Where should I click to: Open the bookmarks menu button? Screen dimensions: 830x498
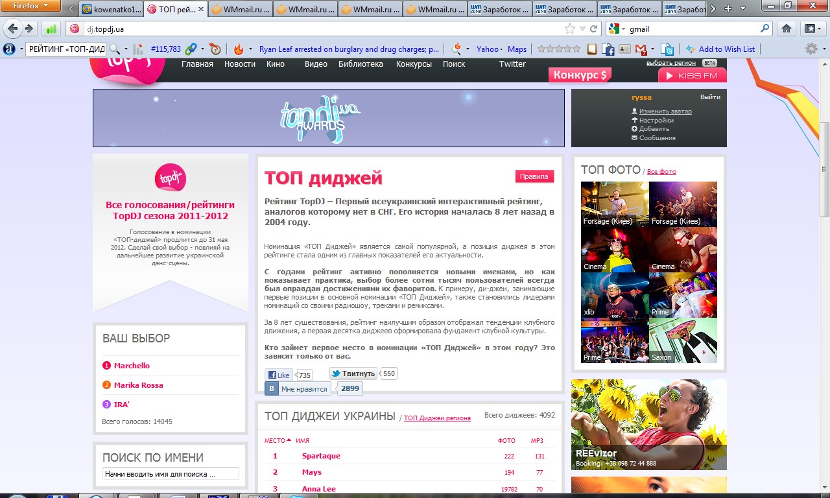(x=812, y=29)
